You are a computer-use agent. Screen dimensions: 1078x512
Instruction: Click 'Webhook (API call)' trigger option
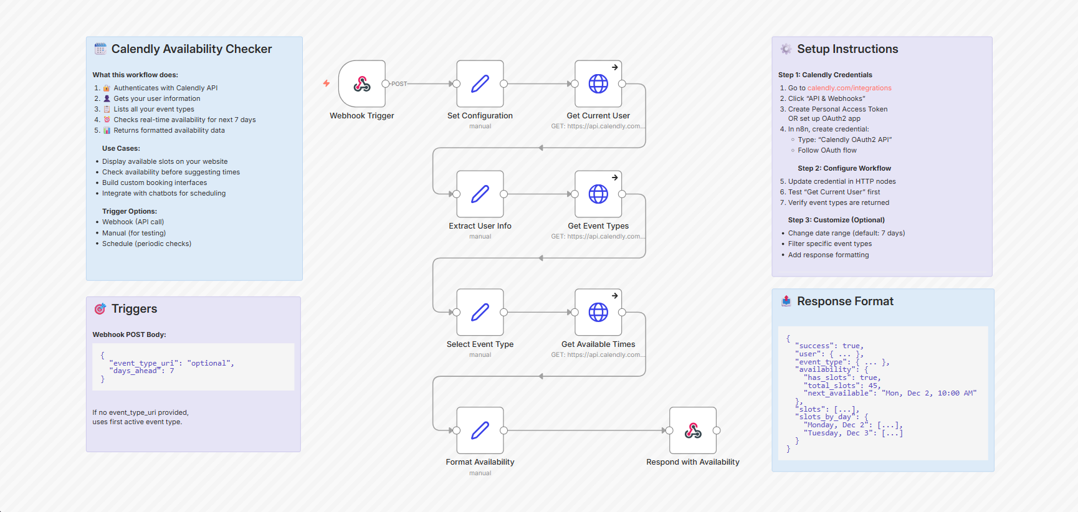[133, 222]
